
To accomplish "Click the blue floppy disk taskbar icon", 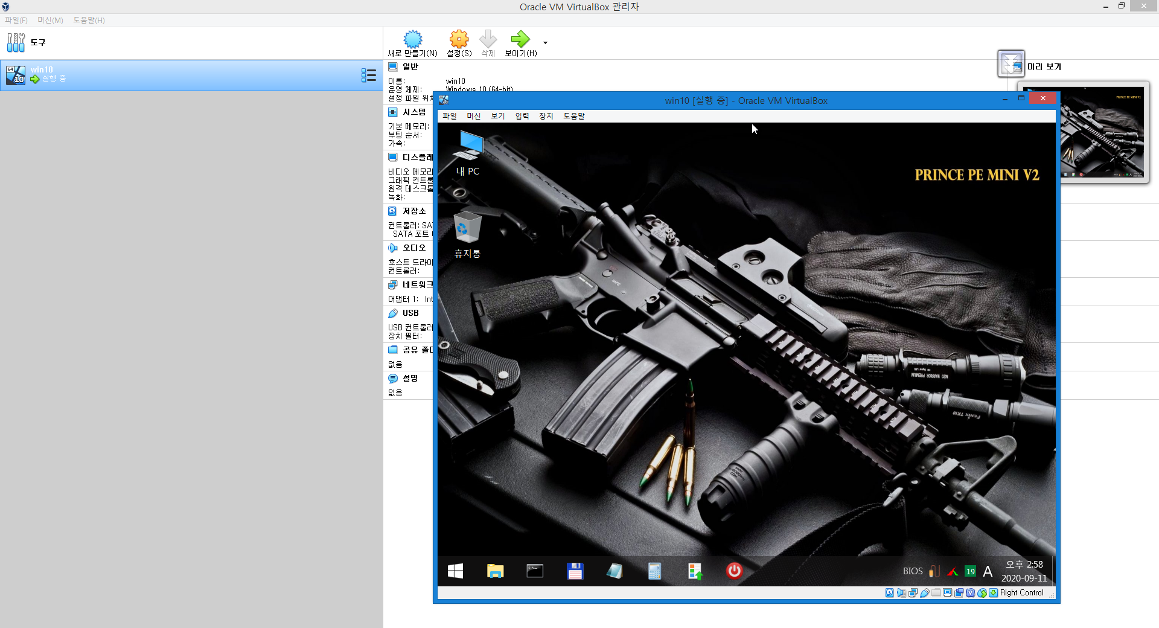I will click(575, 571).
